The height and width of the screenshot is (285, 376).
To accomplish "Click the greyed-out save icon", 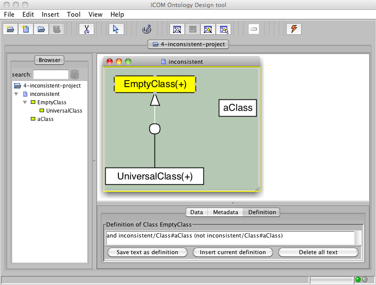I will pyautogui.click(x=57, y=29).
